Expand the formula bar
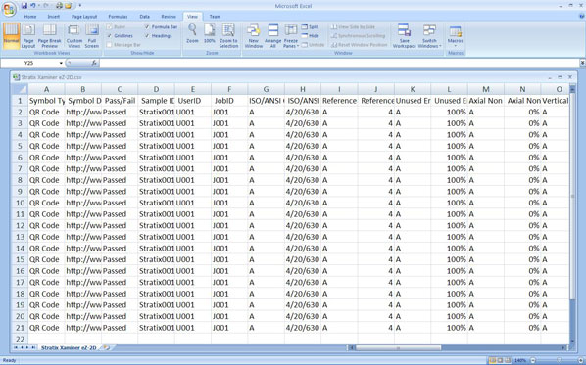586x365 pixels. 582,63
